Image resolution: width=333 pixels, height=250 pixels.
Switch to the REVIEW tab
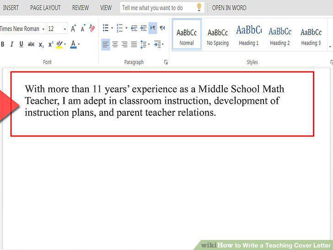81,8
